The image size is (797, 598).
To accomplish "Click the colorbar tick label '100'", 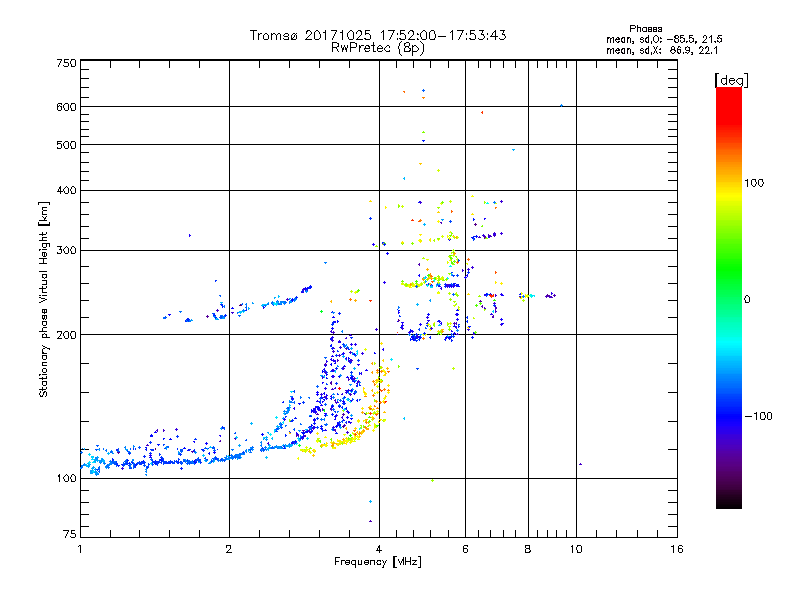I will (x=754, y=183).
